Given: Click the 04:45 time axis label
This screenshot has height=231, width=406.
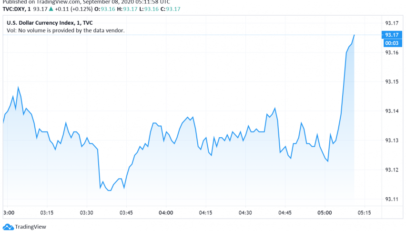Looking at the screenshot, I should pyautogui.click(x=285, y=212).
